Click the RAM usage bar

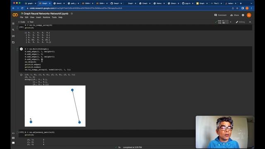[225, 21]
